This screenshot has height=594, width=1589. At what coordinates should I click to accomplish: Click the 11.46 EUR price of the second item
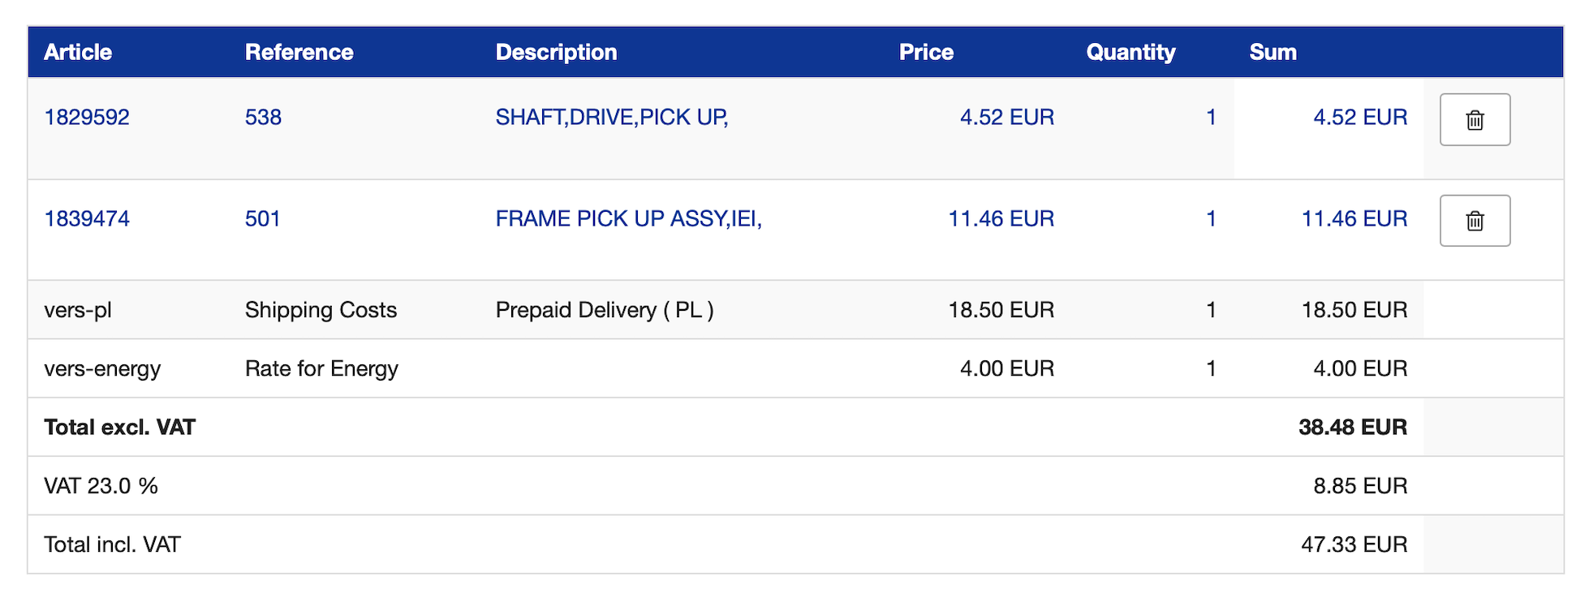1001,218
